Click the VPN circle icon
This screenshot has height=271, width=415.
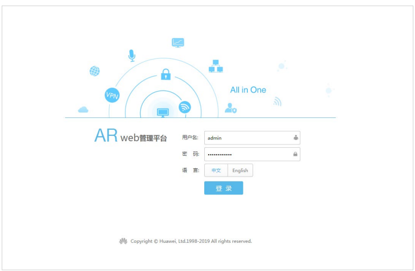(x=112, y=95)
